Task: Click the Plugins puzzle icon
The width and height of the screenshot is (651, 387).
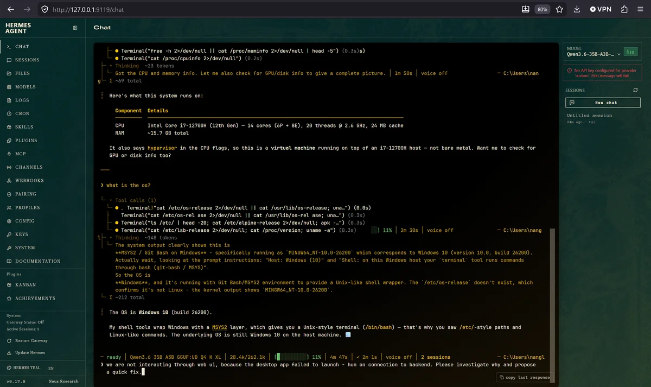Action: coord(9,141)
